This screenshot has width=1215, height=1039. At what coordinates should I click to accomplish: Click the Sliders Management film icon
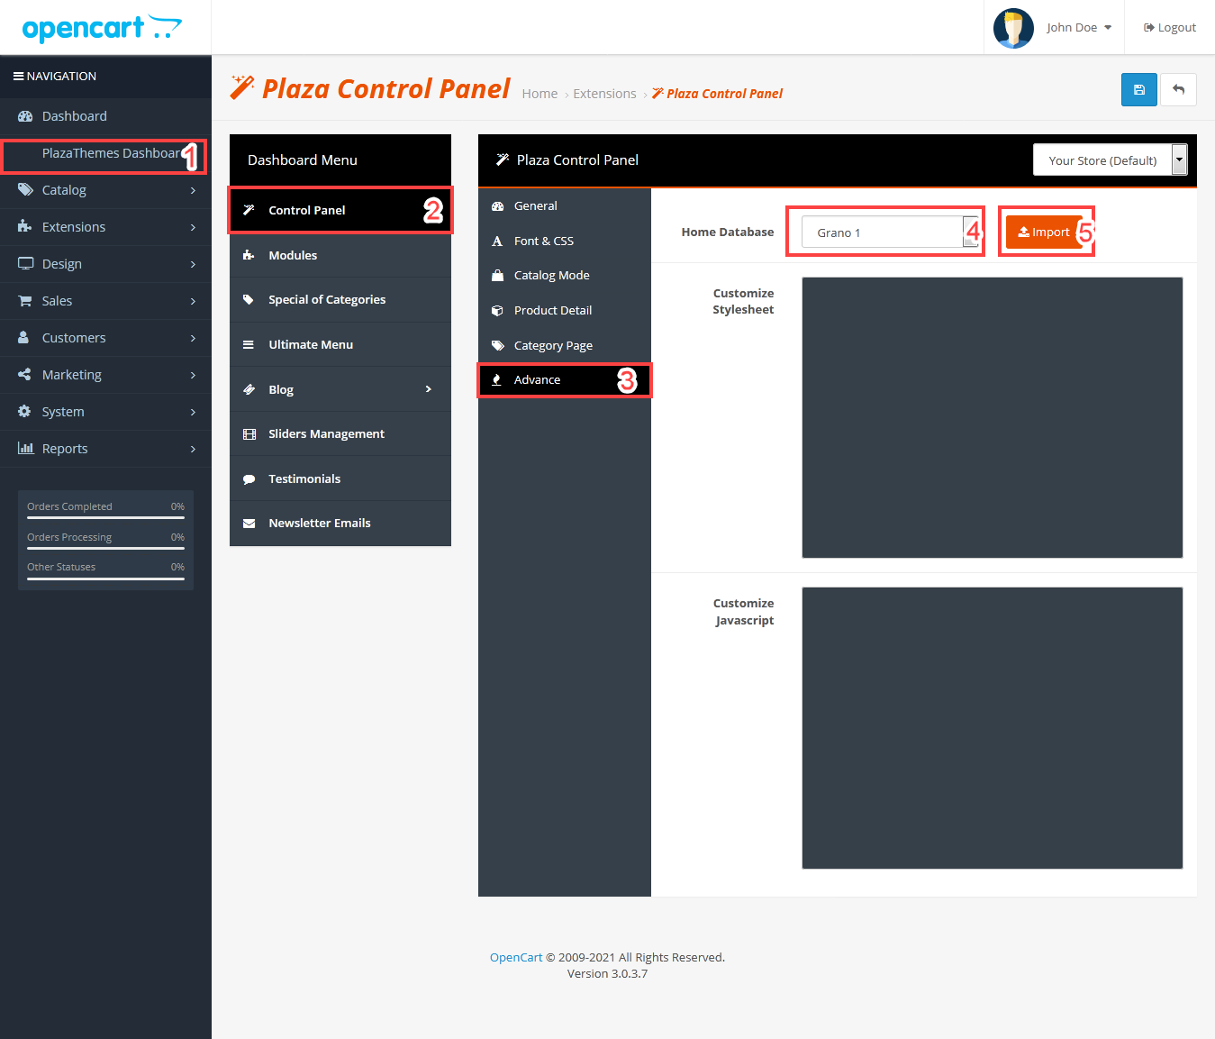(249, 434)
